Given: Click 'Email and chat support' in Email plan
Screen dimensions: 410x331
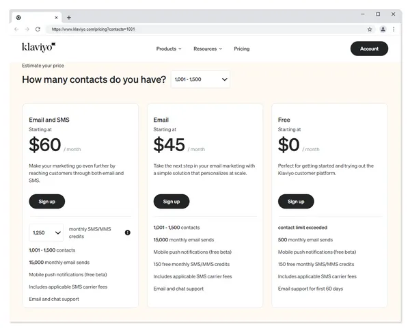Looking at the screenshot, I should pyautogui.click(x=178, y=289).
